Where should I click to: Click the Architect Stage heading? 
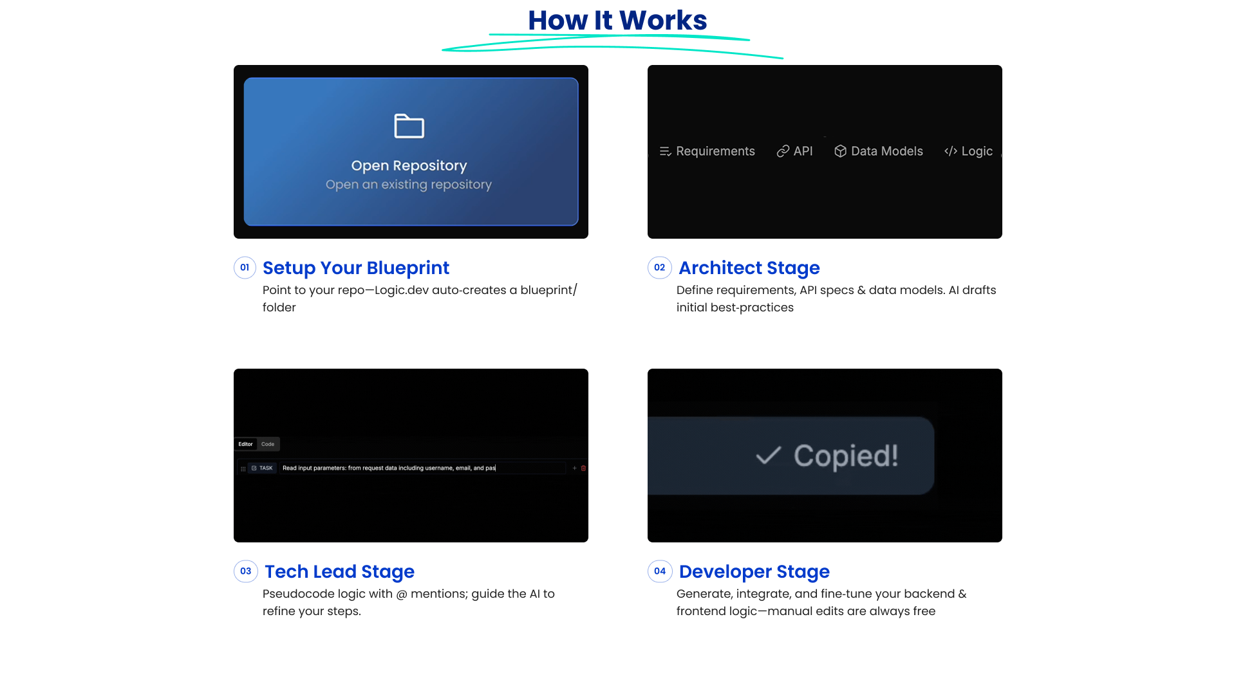point(749,268)
